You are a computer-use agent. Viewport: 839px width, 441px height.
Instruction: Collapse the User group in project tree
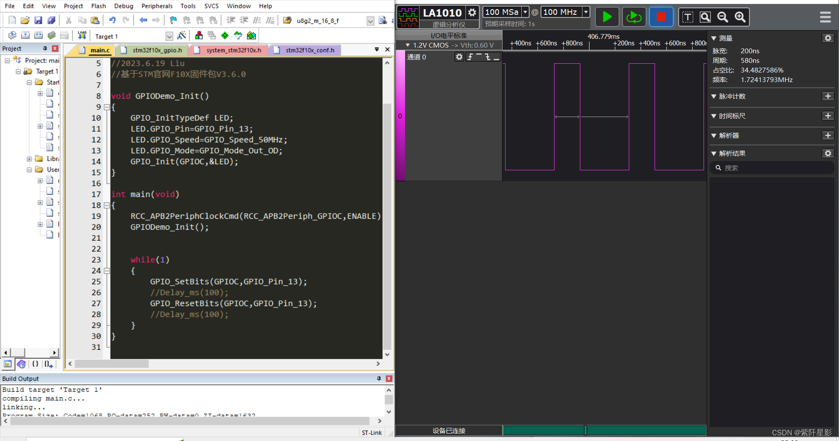point(29,170)
